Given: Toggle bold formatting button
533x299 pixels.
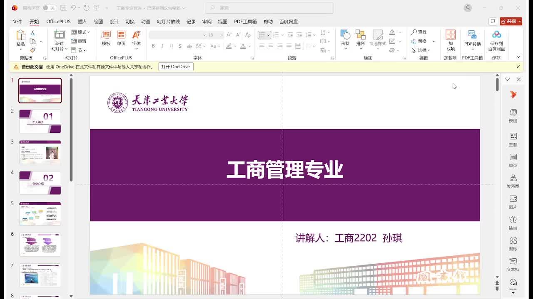Looking at the screenshot, I should [x=153, y=46].
